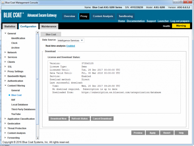Expand the Network tree node
194x146 pixels.
coord(5,52)
